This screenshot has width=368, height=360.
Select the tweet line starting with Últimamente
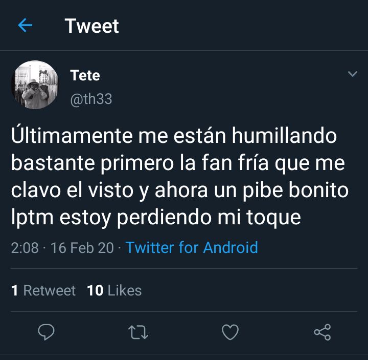click(x=174, y=135)
